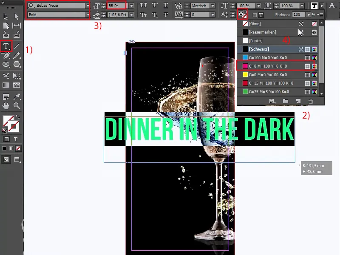The height and width of the screenshot is (255, 340).
Task: Open the font size dropdown
Action: point(131,6)
